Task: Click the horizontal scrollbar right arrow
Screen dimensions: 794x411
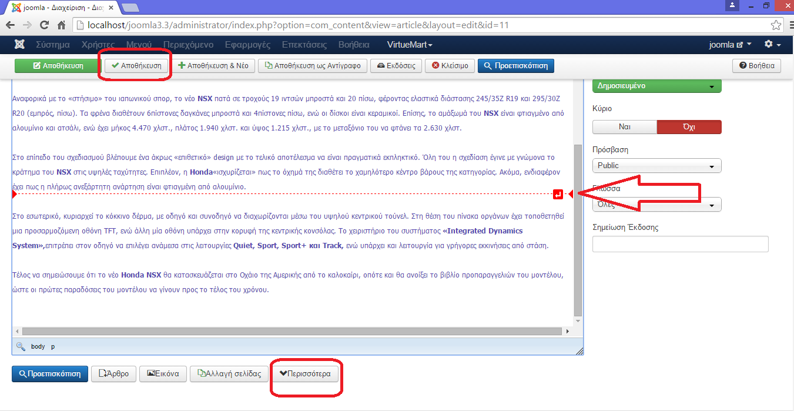Action: point(568,332)
